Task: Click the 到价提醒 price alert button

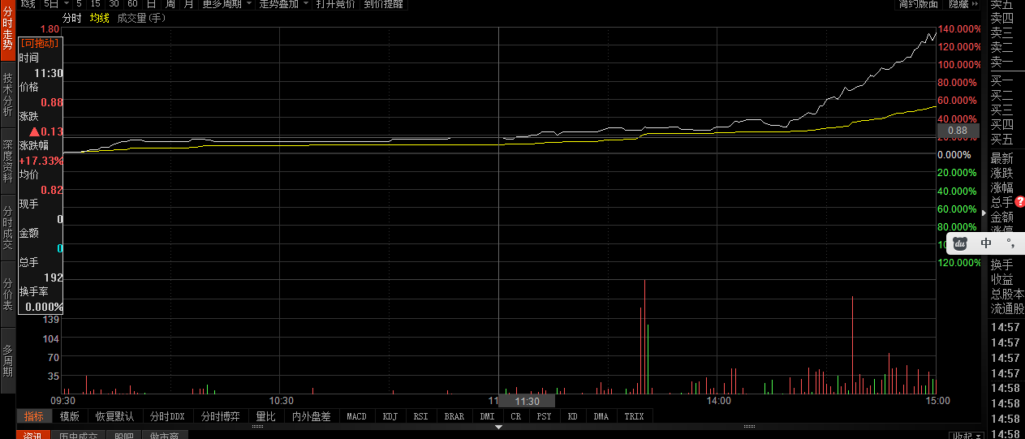Action: tap(383, 4)
